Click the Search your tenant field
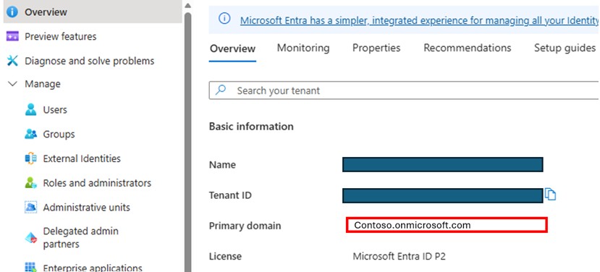Viewport: 600px width, 272px height. click(x=404, y=90)
